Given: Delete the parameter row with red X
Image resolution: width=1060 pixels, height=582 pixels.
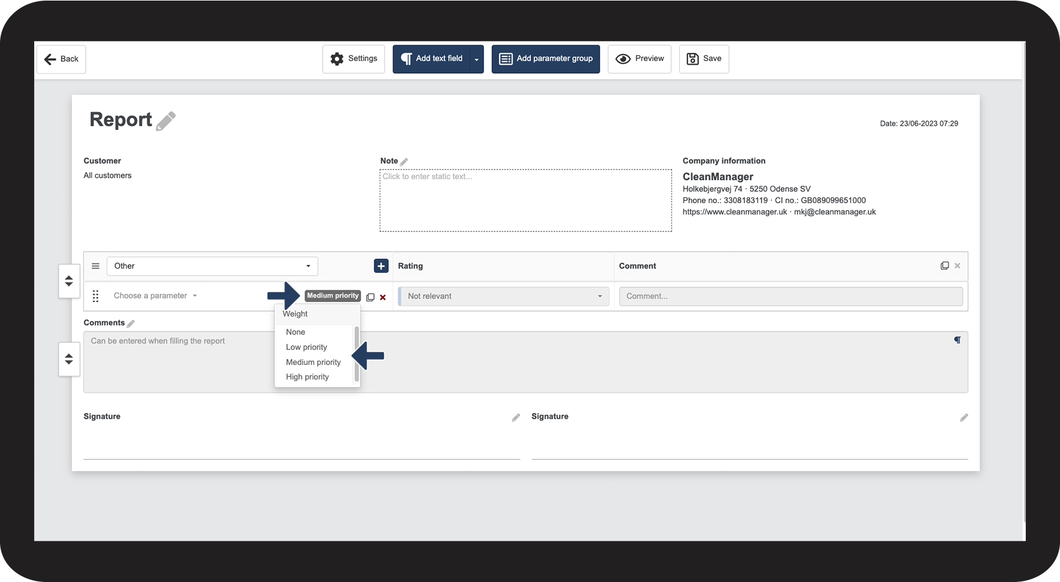Looking at the screenshot, I should tap(383, 297).
